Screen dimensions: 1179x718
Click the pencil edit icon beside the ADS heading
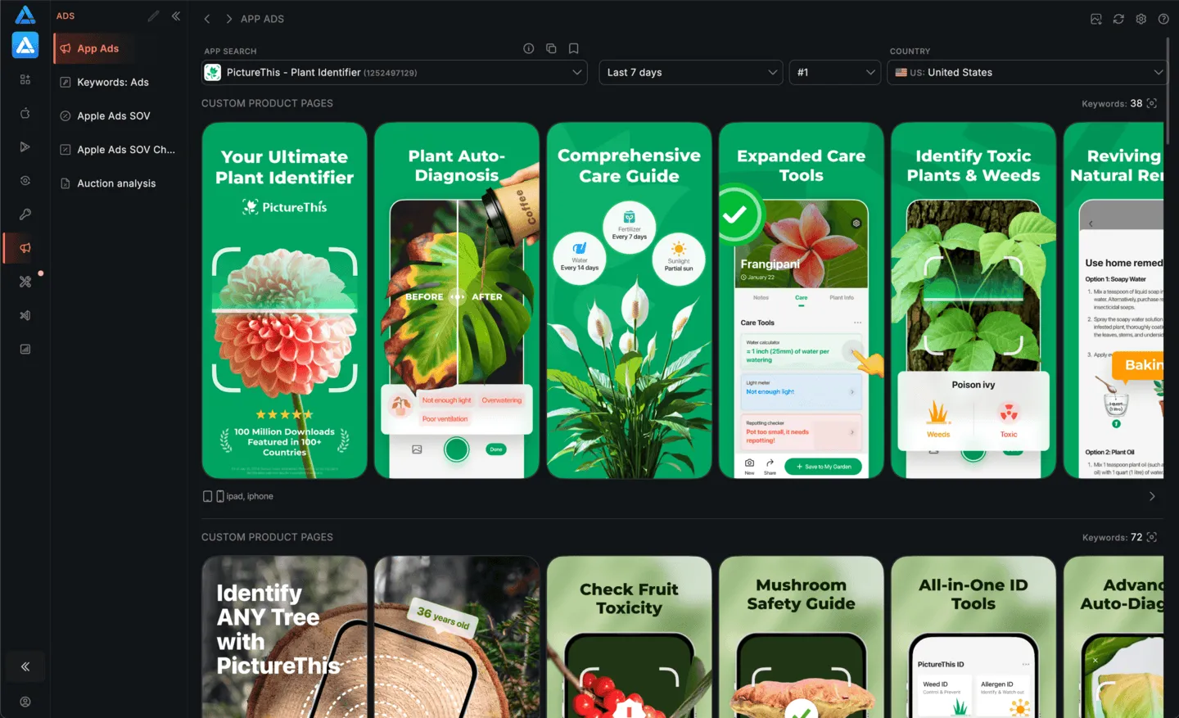[153, 16]
